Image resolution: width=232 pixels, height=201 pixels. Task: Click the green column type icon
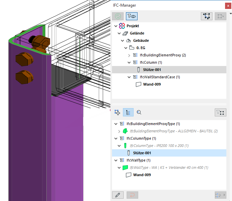tap(125, 146)
